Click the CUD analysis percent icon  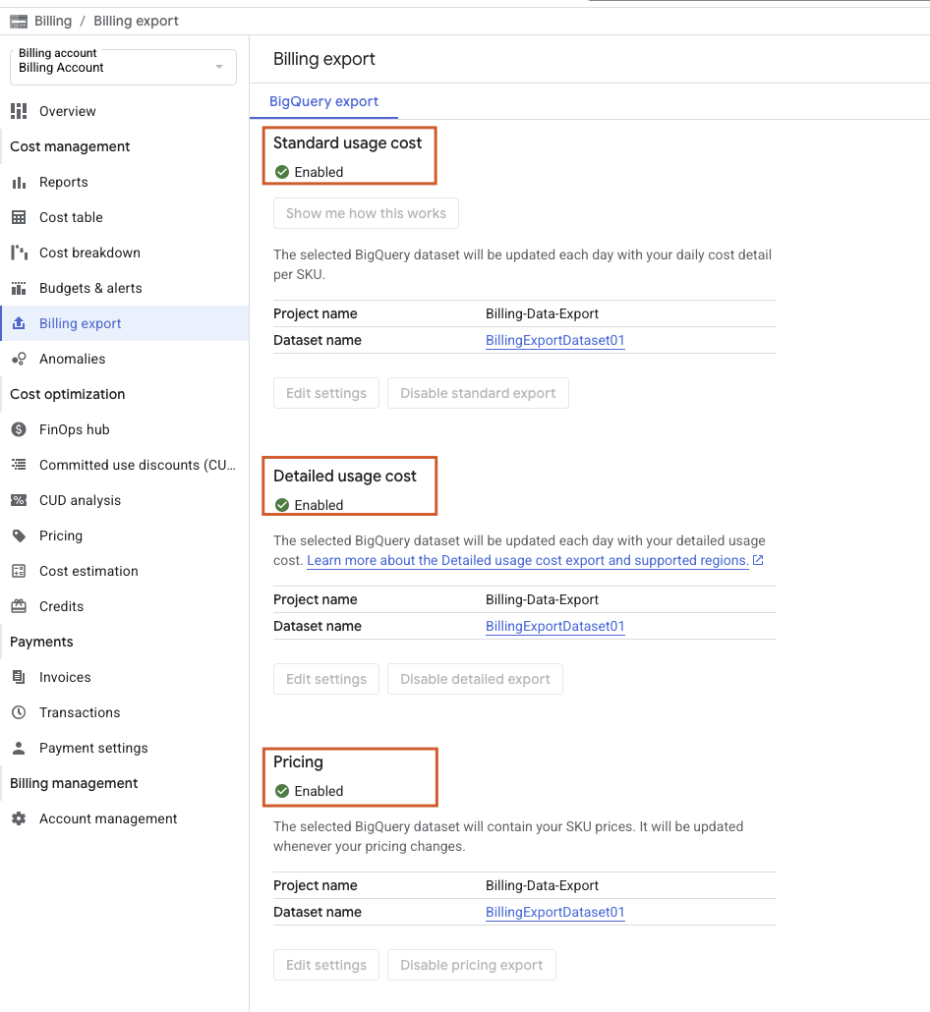pyautogui.click(x=19, y=500)
